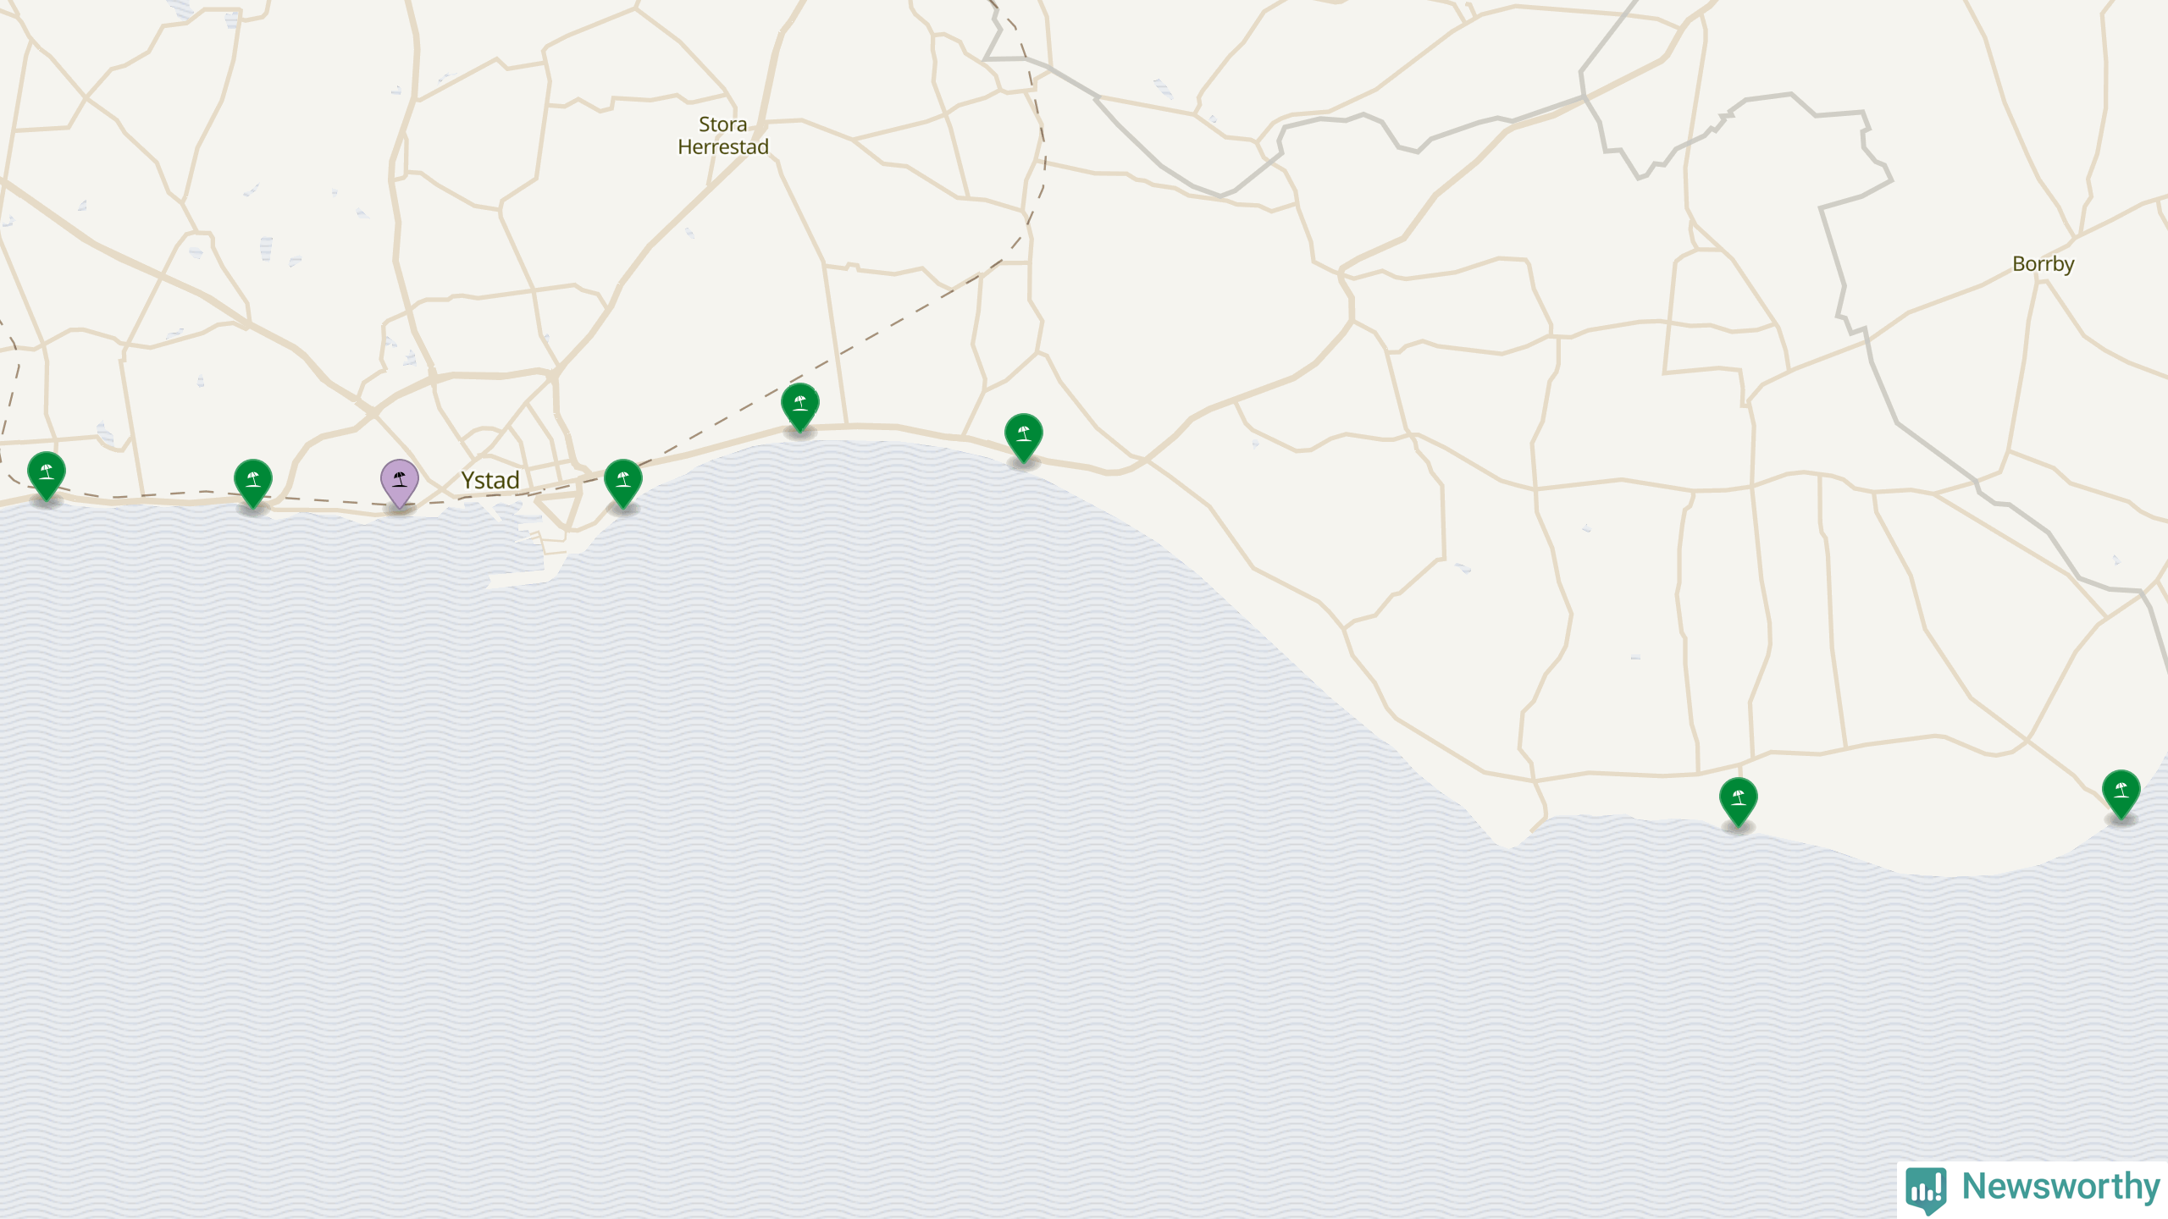Select the third green beach marker east of Ystad
The width and height of the screenshot is (2168, 1219).
1024,437
